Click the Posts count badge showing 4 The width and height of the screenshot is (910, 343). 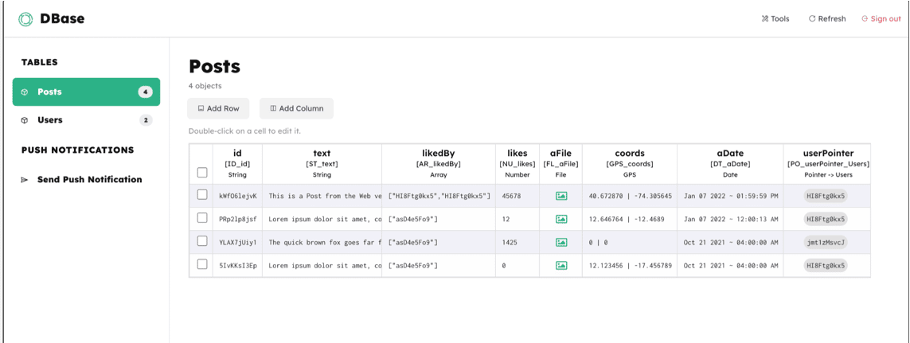pyautogui.click(x=145, y=92)
